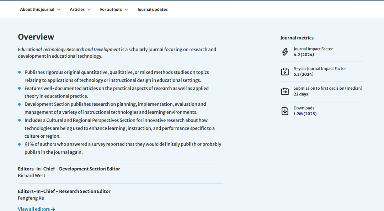The width and height of the screenshot is (384, 211).
Task: Select the For authors menu label
Action: (x=111, y=10)
